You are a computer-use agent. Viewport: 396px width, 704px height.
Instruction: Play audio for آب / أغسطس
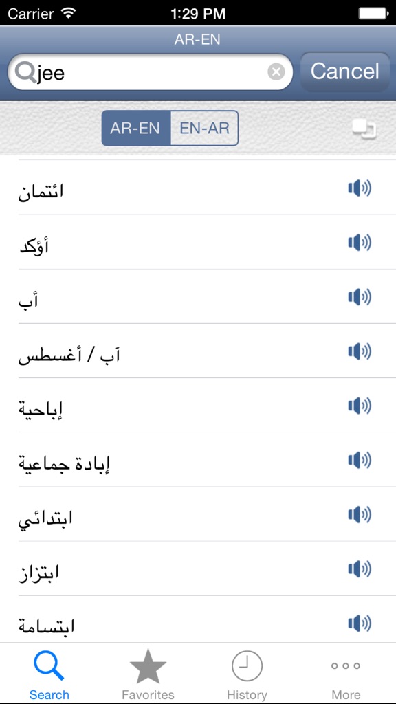tap(358, 351)
